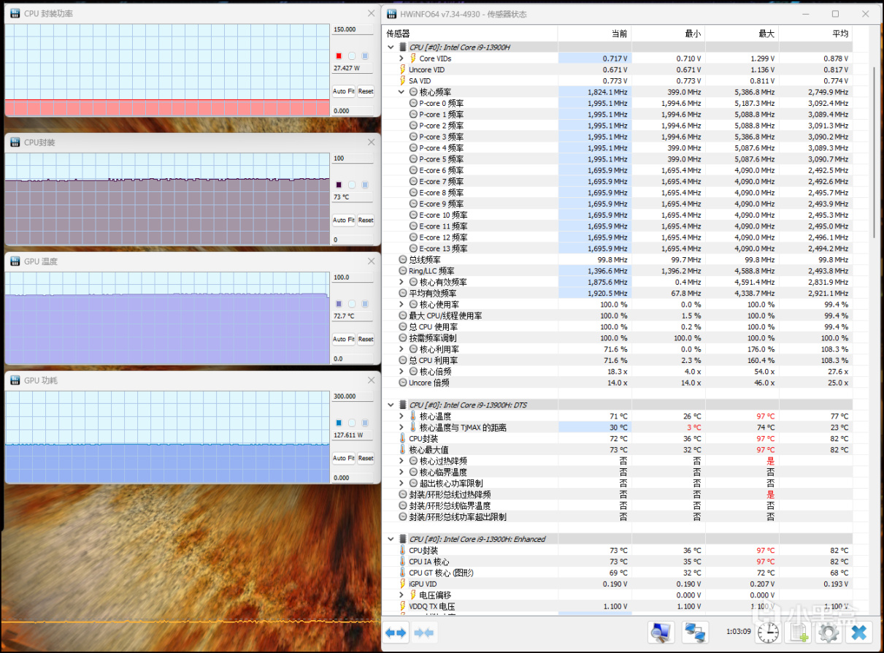The width and height of the screenshot is (884, 653).
Task: Collapse the i9-13900H Enhanced section
Action: 391,539
